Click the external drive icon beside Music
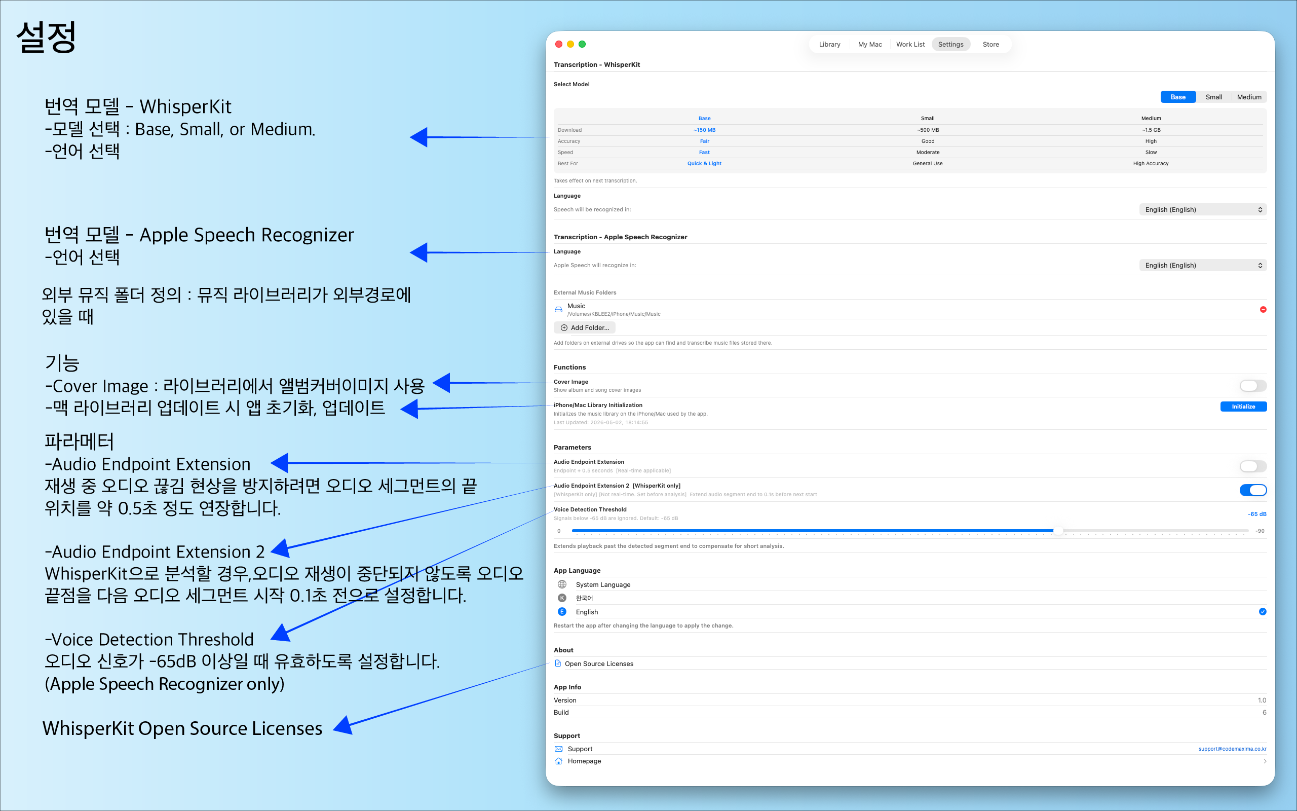 558,310
